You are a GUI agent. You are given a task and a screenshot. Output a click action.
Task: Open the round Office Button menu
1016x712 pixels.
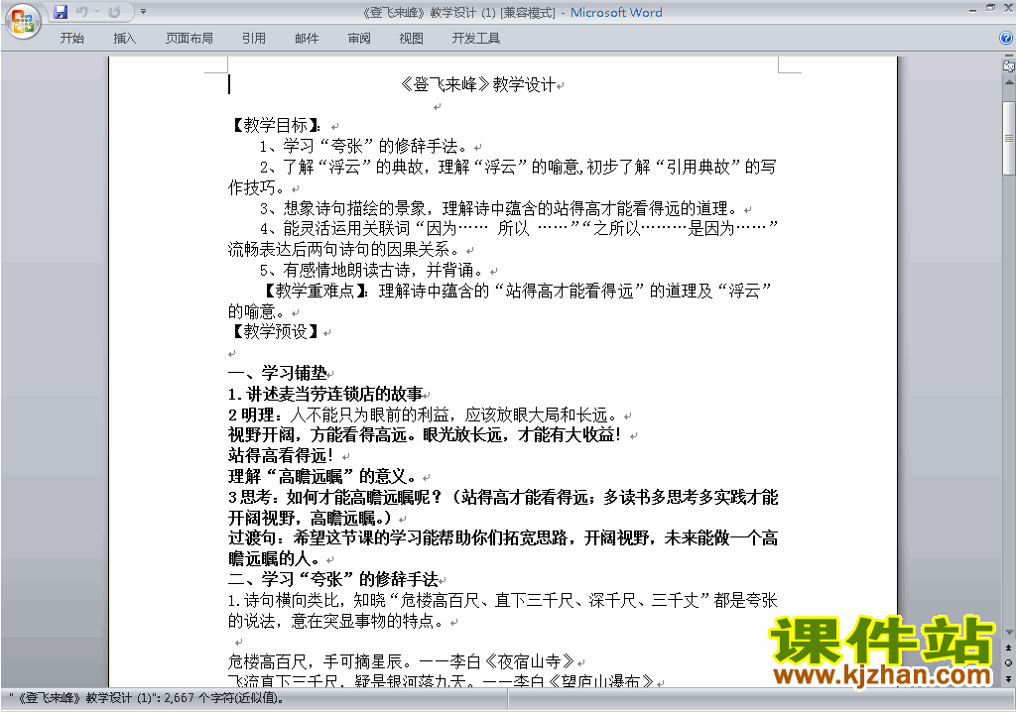click(x=24, y=21)
